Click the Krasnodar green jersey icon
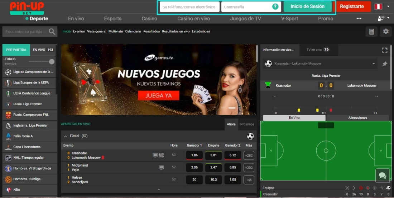 point(268,85)
